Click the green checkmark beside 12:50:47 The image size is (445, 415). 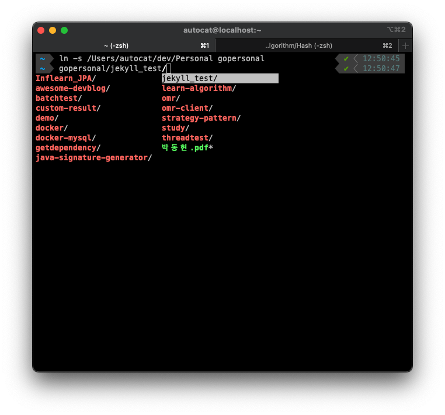coord(346,69)
